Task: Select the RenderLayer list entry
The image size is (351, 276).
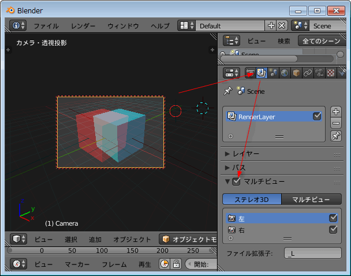Action: pyautogui.click(x=274, y=116)
